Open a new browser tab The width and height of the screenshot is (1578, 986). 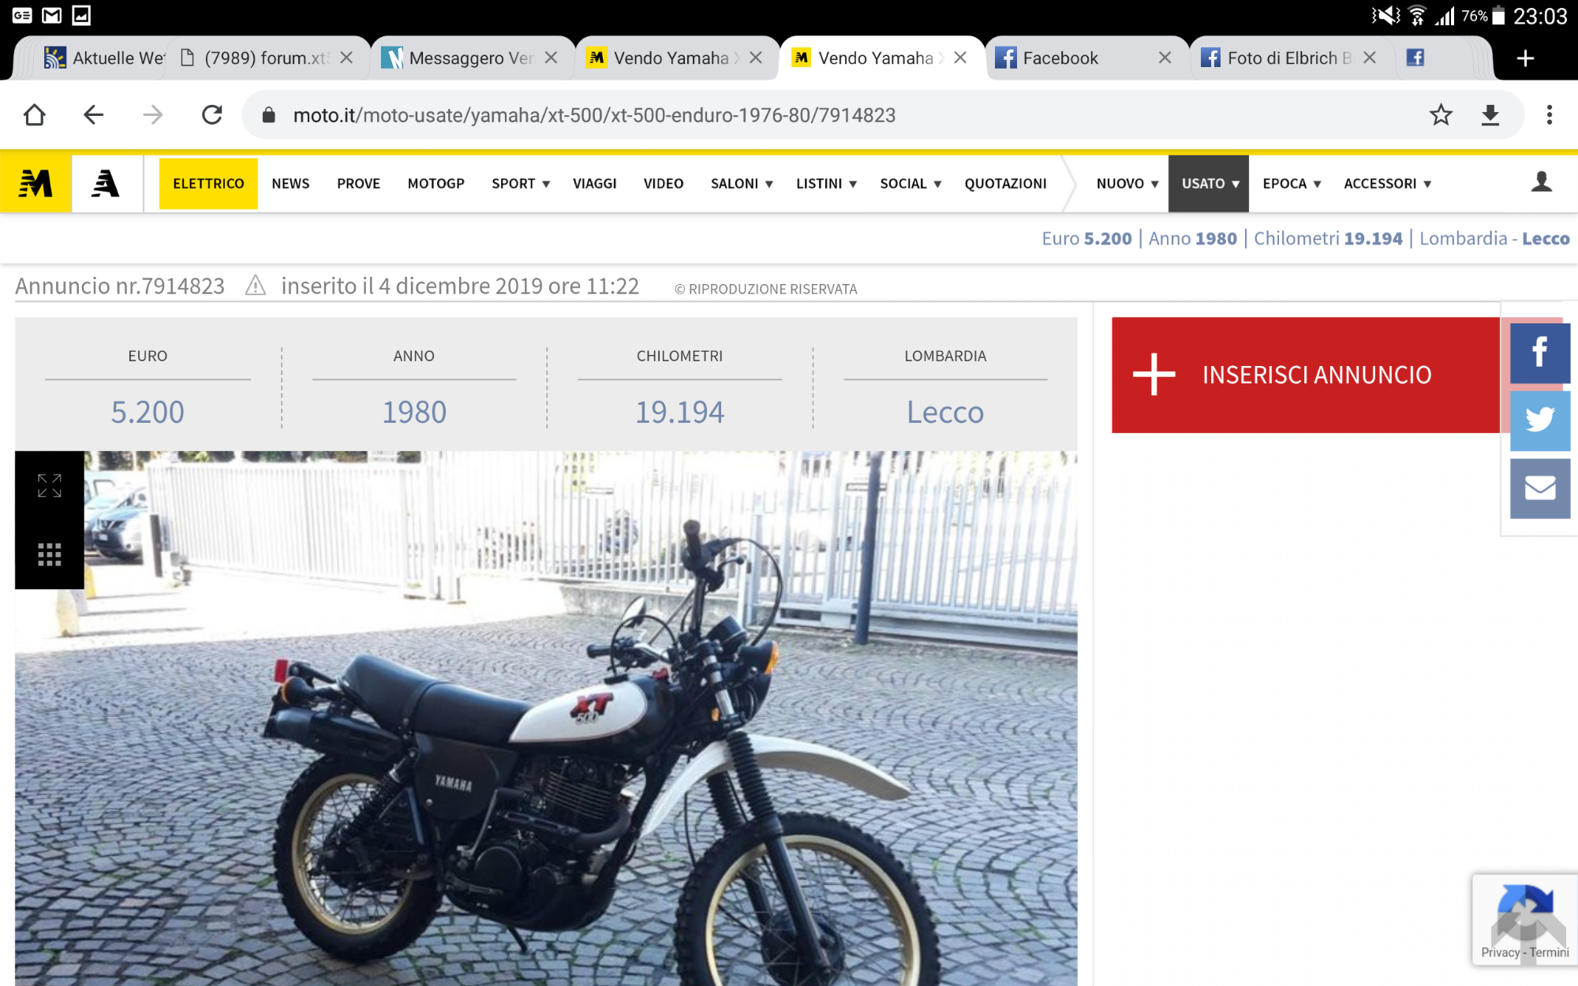click(x=1525, y=58)
